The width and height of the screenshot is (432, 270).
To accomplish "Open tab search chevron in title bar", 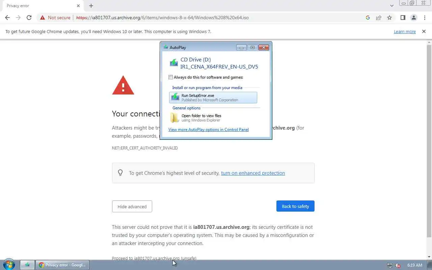I will pos(392,6).
